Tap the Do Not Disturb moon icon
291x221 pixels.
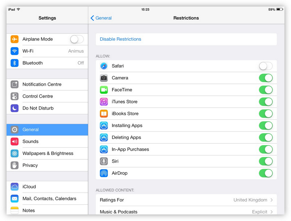tap(15, 108)
